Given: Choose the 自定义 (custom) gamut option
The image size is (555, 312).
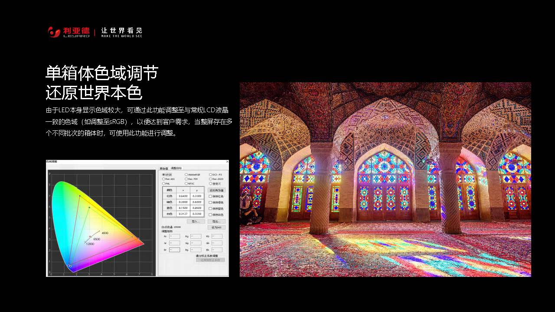Looking at the screenshot, I should [211, 183].
